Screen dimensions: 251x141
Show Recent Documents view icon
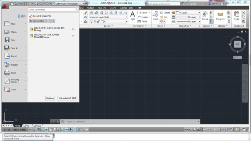(x=20, y=16)
